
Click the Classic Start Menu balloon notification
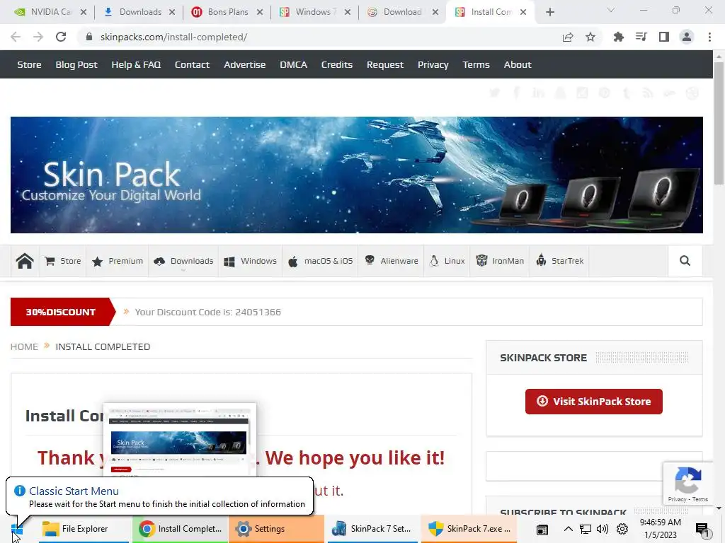159,497
